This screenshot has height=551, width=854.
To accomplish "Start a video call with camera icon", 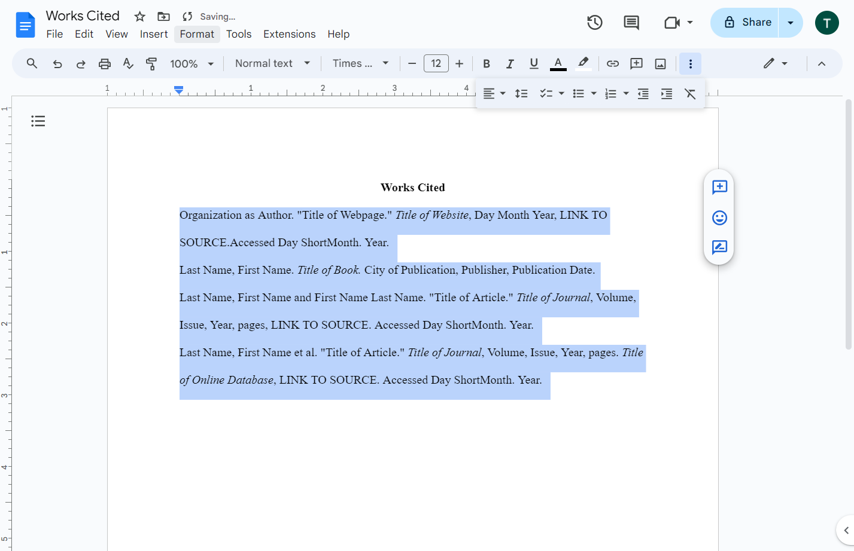I will pyautogui.click(x=673, y=23).
